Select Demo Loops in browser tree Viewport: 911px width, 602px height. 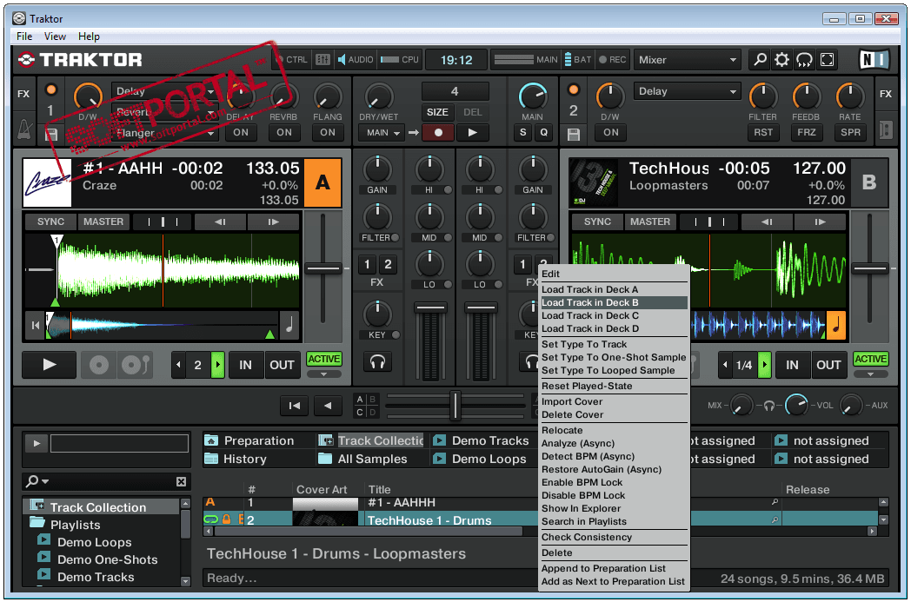pyautogui.click(x=94, y=542)
